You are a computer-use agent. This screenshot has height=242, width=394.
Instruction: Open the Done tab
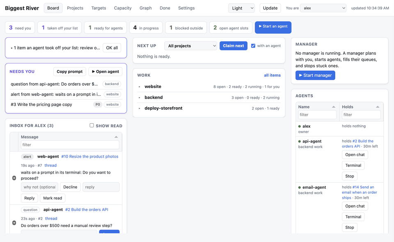(x=165, y=8)
